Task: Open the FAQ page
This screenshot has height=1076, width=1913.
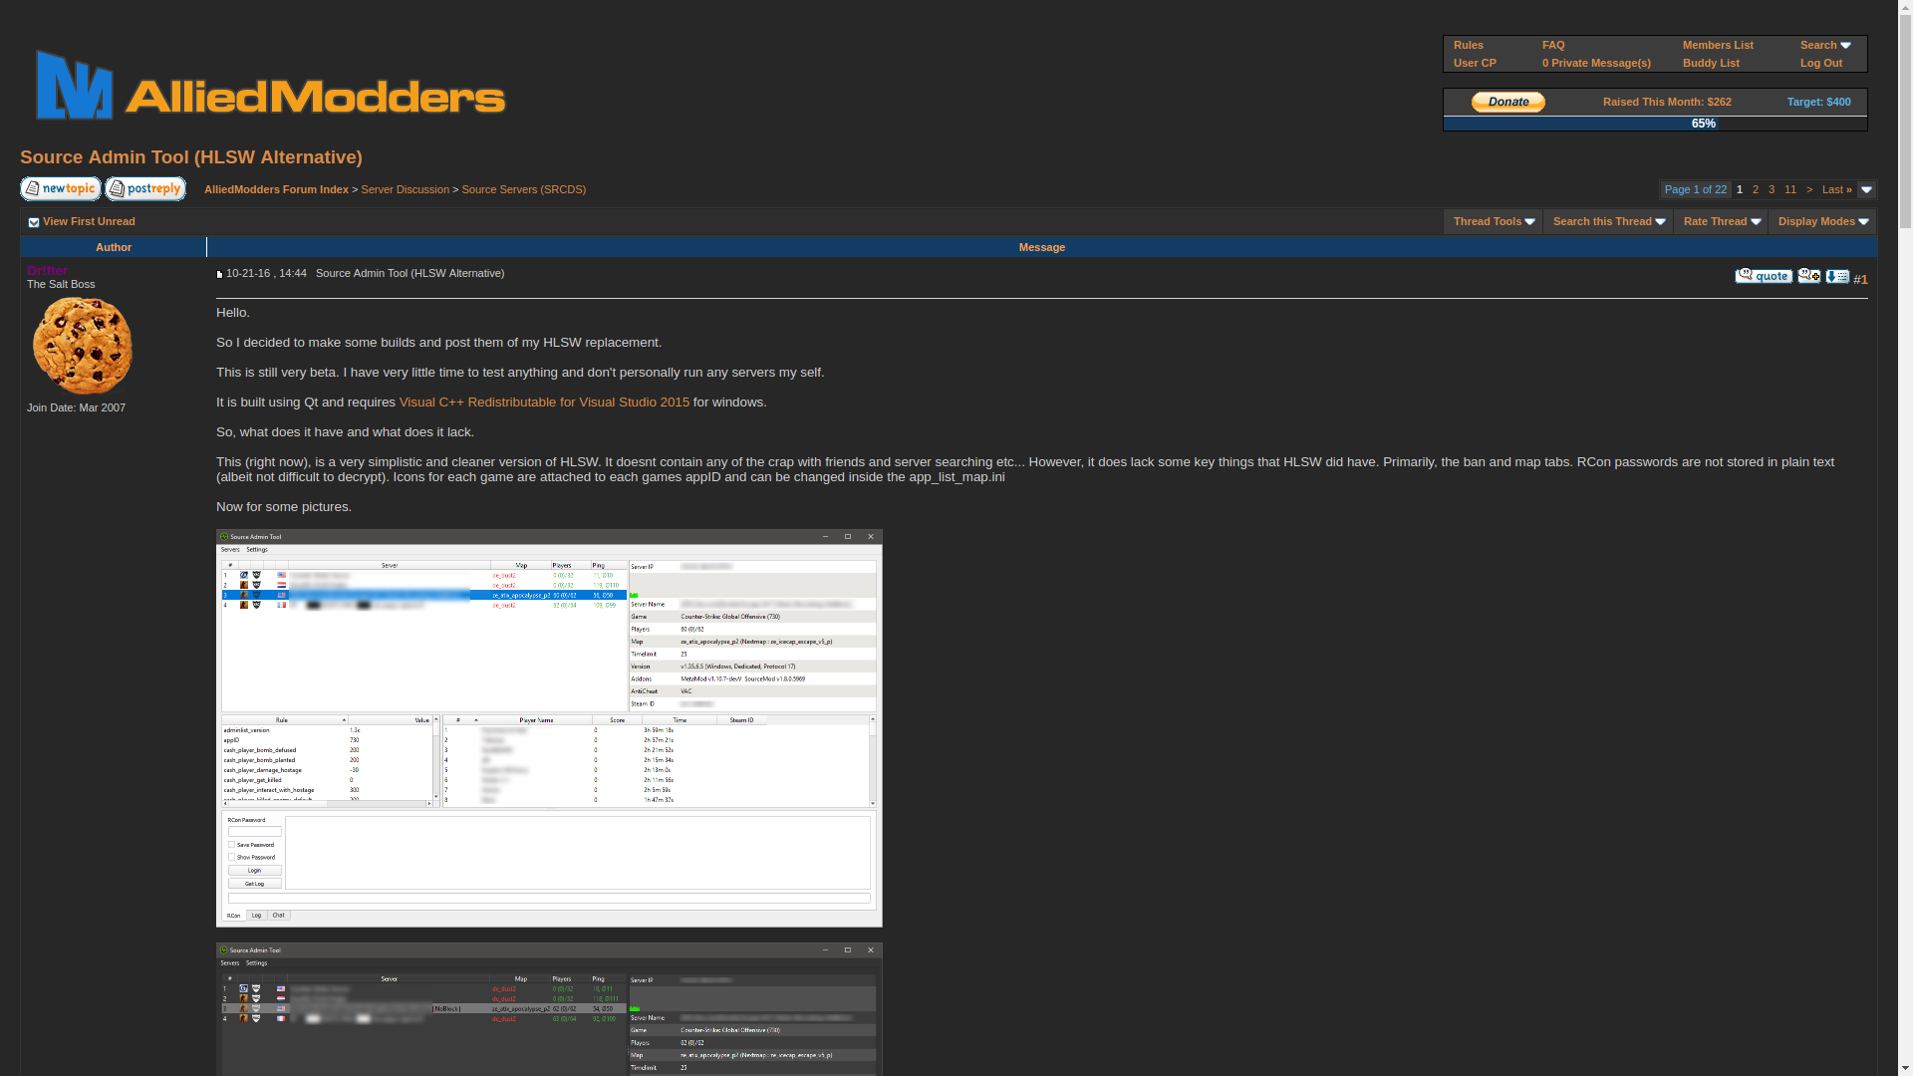Action: coord(1553,45)
